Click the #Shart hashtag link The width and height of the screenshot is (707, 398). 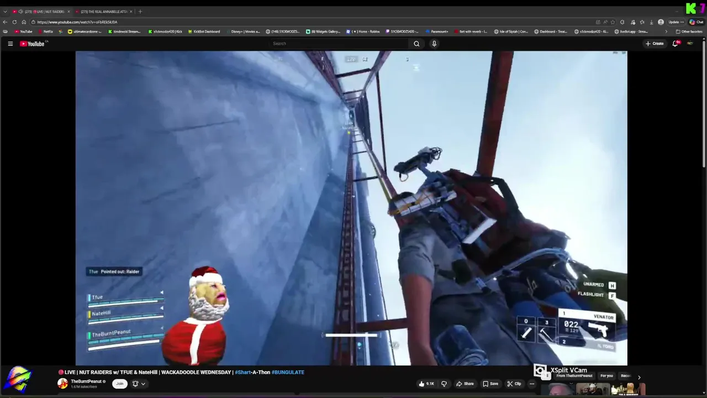[242, 372]
